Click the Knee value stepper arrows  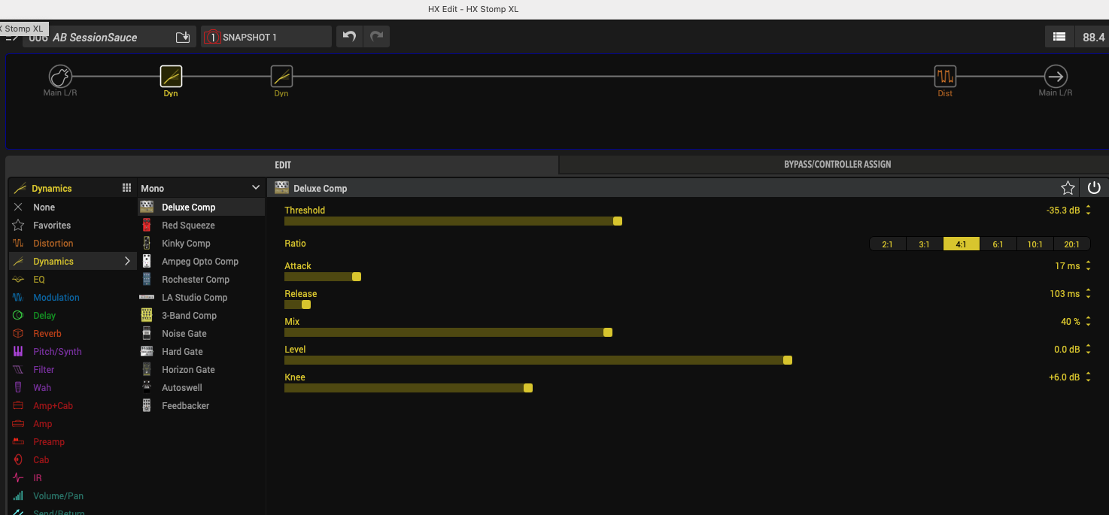coord(1088,377)
